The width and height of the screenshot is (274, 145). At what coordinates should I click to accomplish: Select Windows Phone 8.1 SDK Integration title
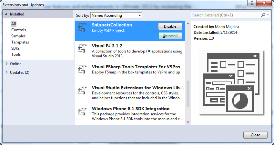(131, 109)
